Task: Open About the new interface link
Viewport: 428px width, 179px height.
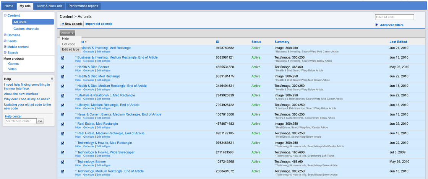Action: coord(21,94)
